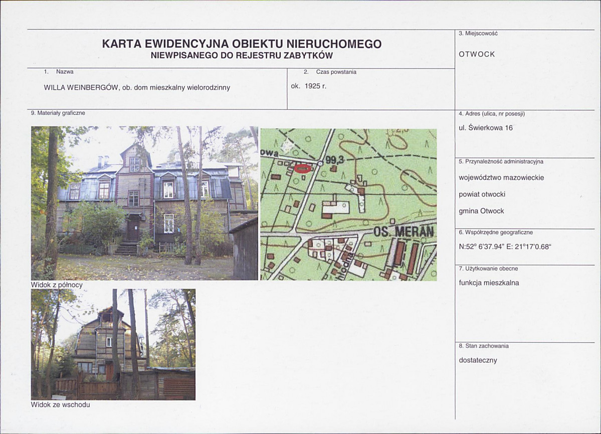Click the '2. Czas powstania' label
601x434 pixels.
(x=330, y=72)
